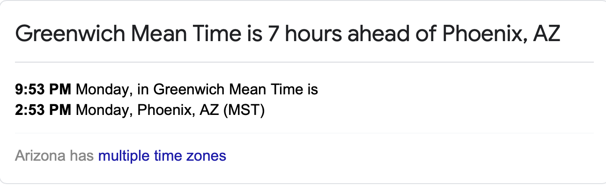Click the "Greenwich Mean Time is 7 hours ahead" heading
The height and width of the screenshot is (185, 606).
(288, 35)
